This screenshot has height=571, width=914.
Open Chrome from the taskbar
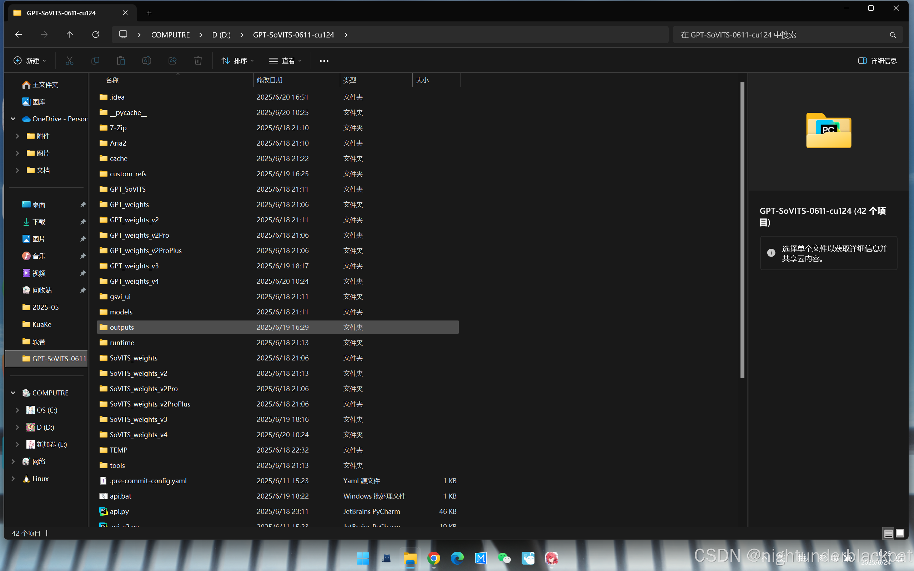[x=433, y=558]
